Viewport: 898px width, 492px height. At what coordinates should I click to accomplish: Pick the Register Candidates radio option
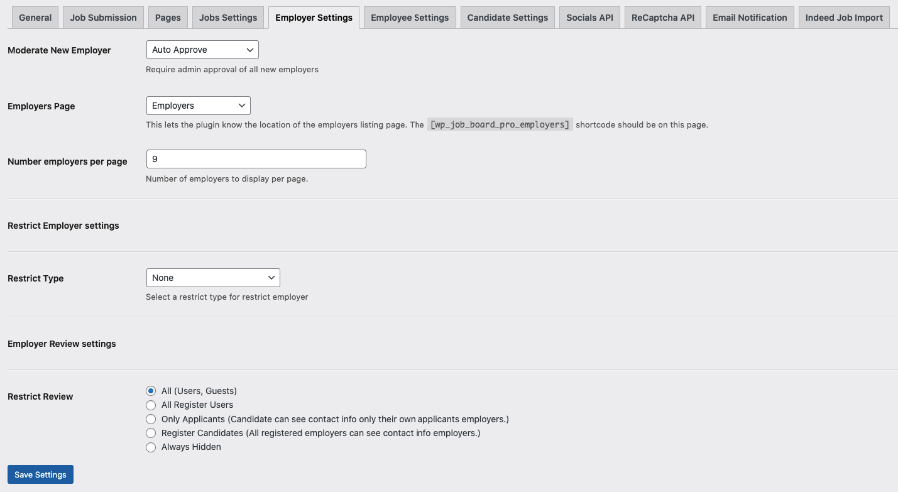(151, 433)
